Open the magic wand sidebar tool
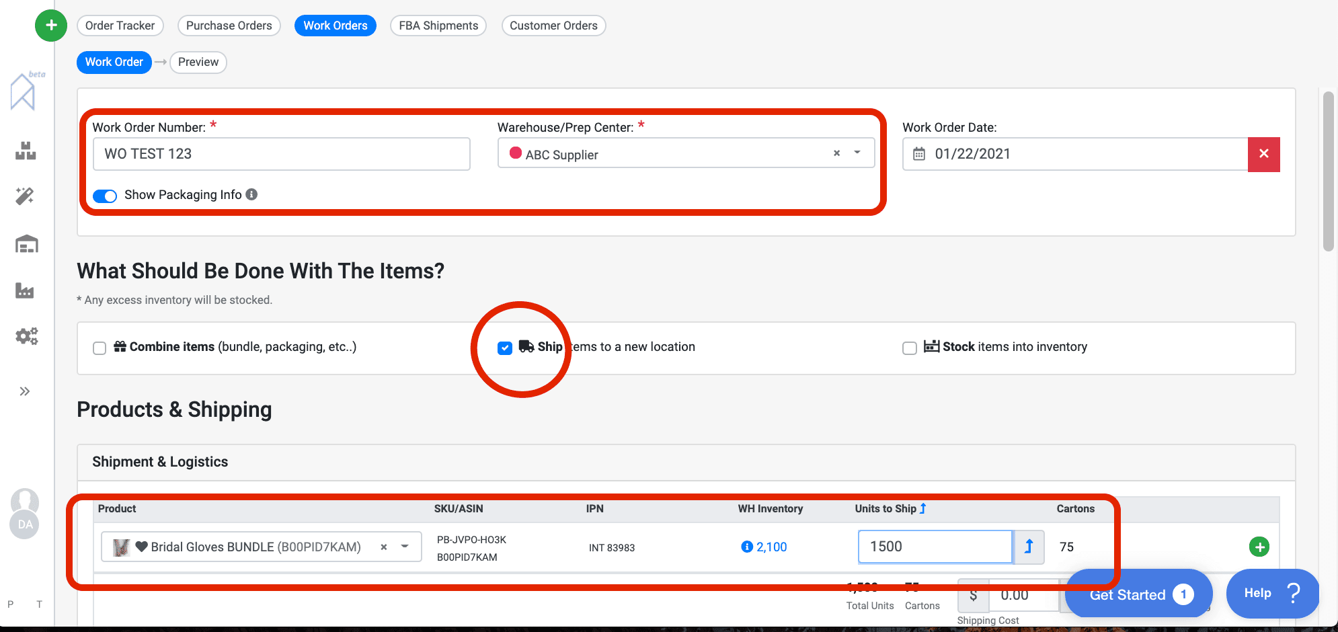 pyautogui.click(x=25, y=196)
